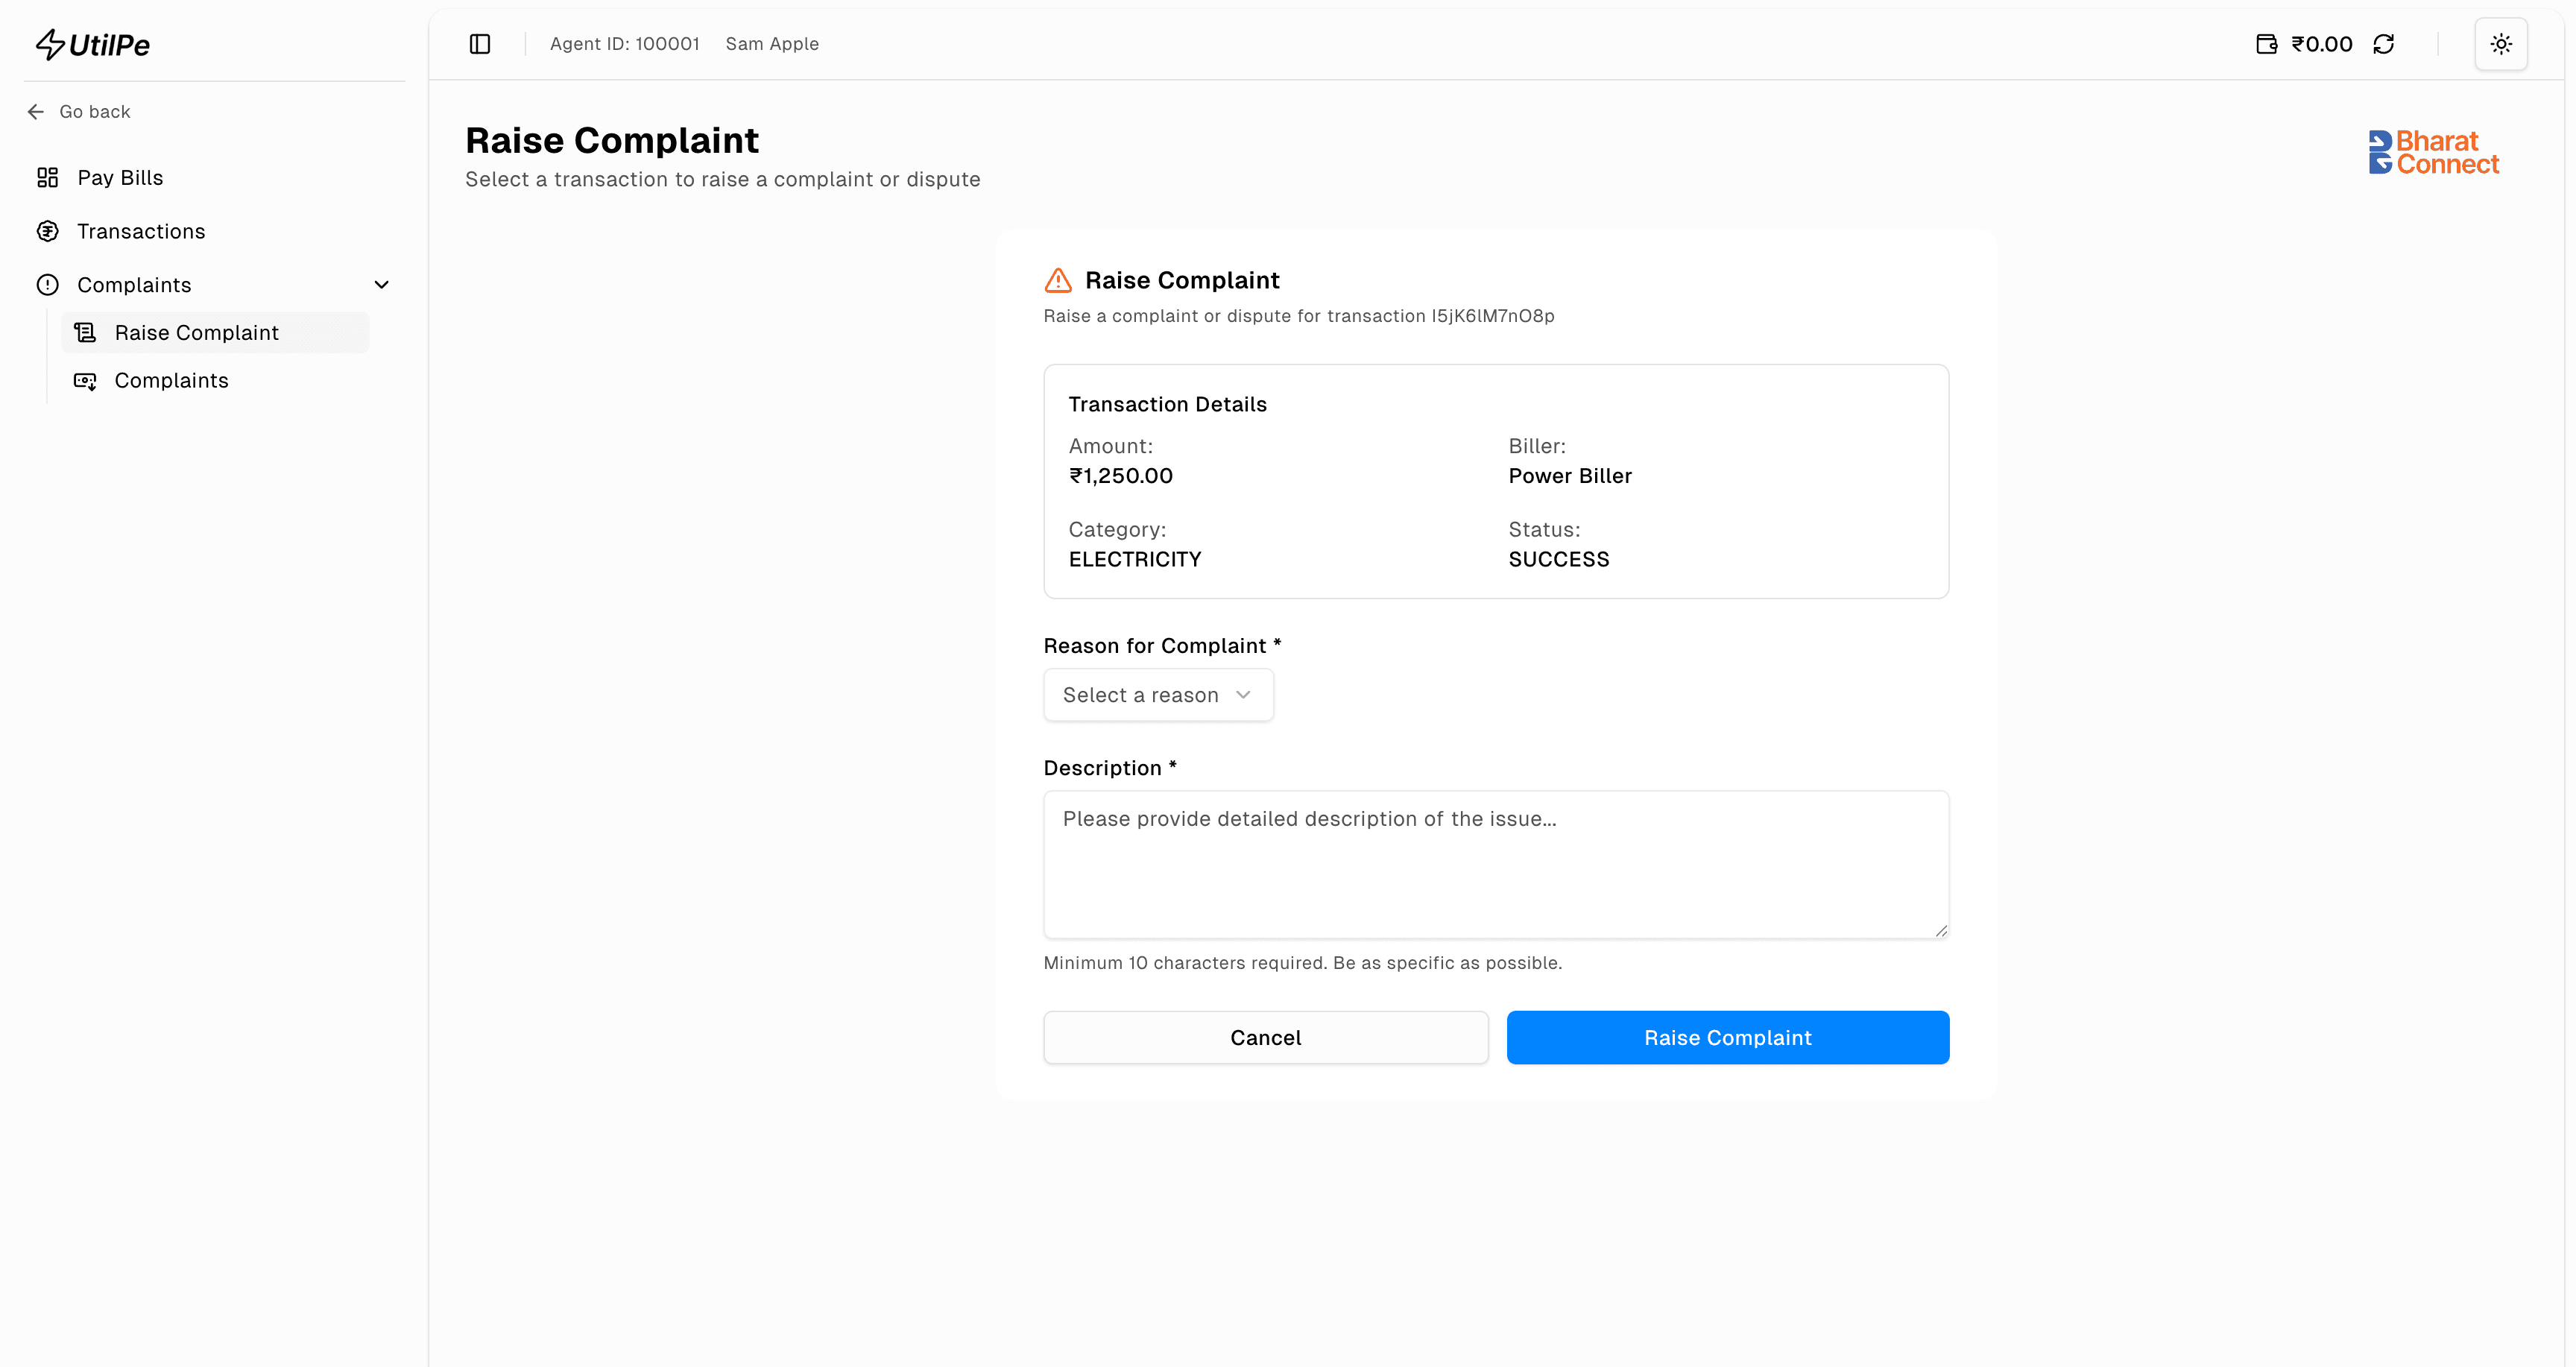Submit with the Raise Complaint button
The width and height of the screenshot is (2576, 1367).
[x=1728, y=1037]
